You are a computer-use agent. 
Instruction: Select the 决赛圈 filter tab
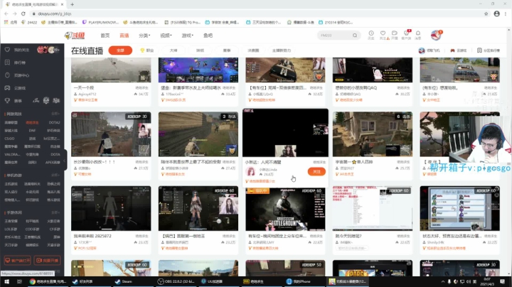[253, 50]
